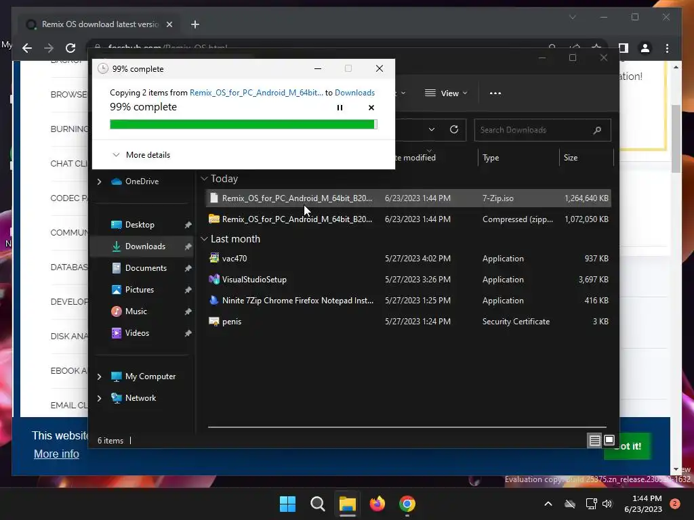Image resolution: width=694 pixels, height=520 pixels.
Task: Open the clock and date flyout
Action: click(x=643, y=504)
